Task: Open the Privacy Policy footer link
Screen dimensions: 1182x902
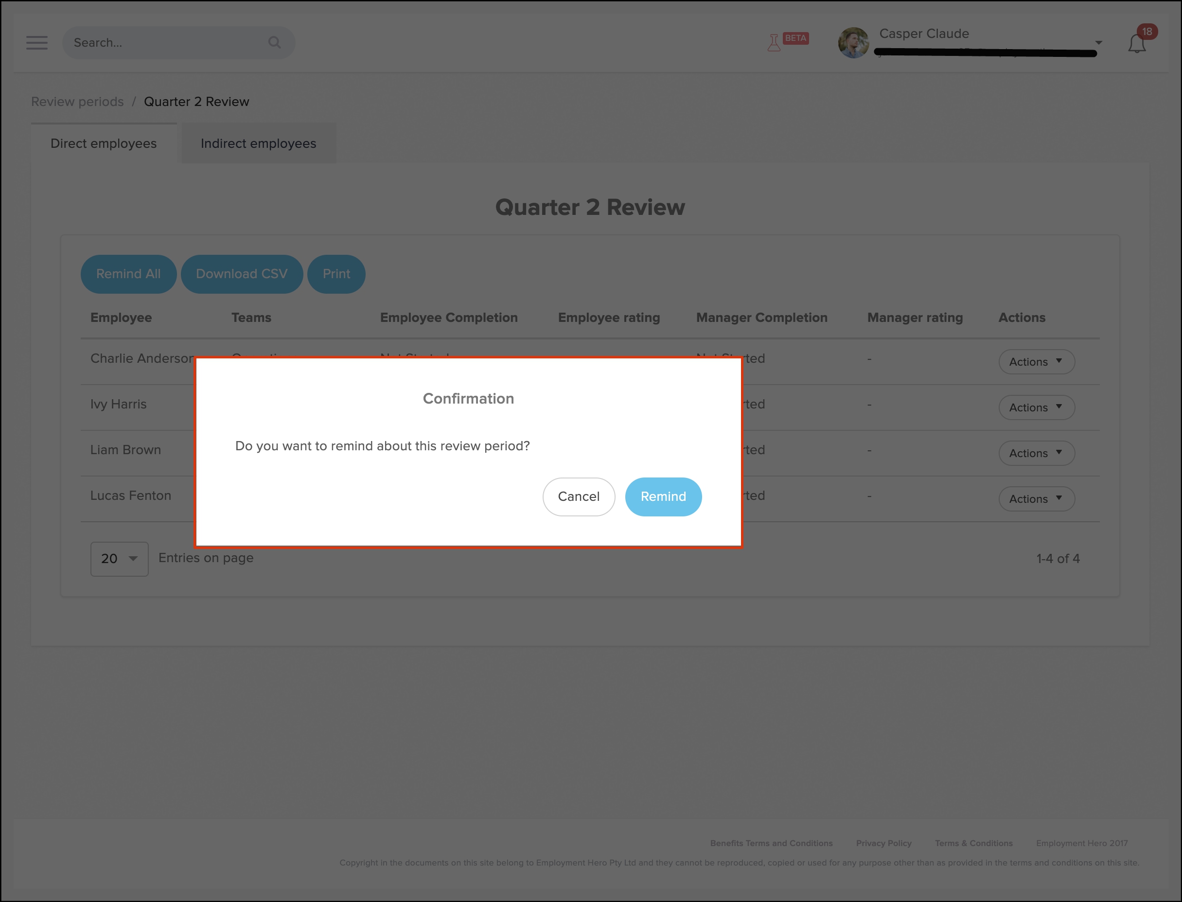Action: (x=883, y=843)
